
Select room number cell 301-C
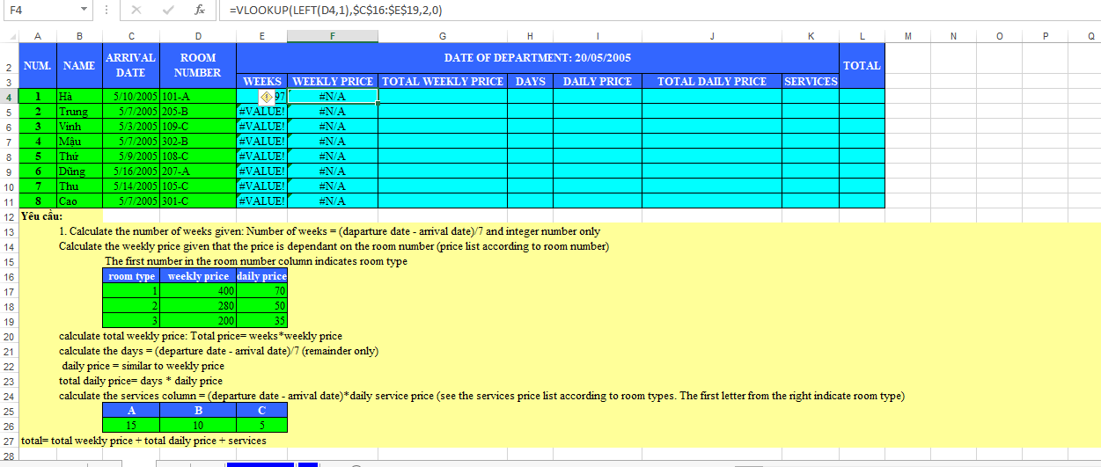(198, 201)
